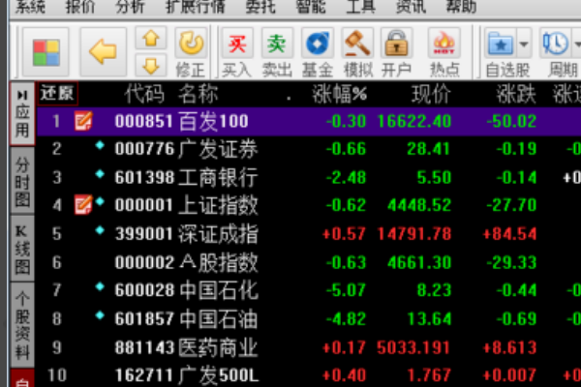
Task: Select the 601857 中国石油 row
Action: click(x=309, y=318)
